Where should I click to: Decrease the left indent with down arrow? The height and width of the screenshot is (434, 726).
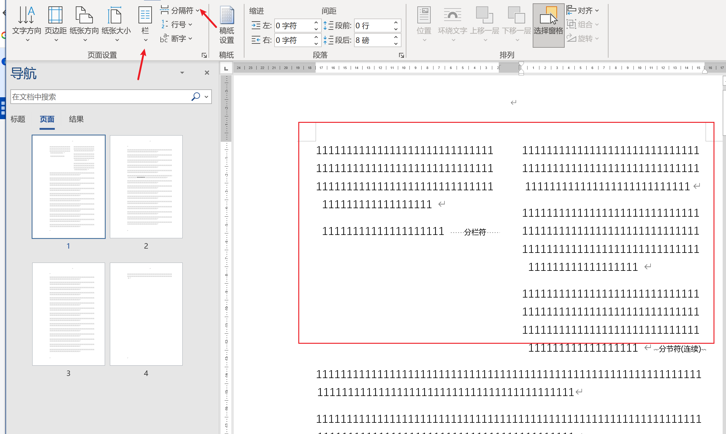tap(316, 29)
